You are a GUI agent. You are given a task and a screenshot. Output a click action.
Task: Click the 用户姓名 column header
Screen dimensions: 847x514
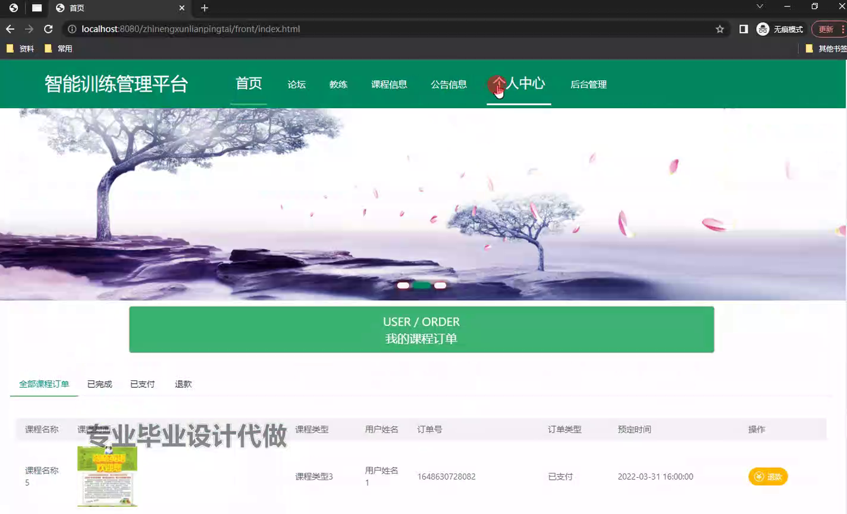(x=381, y=430)
